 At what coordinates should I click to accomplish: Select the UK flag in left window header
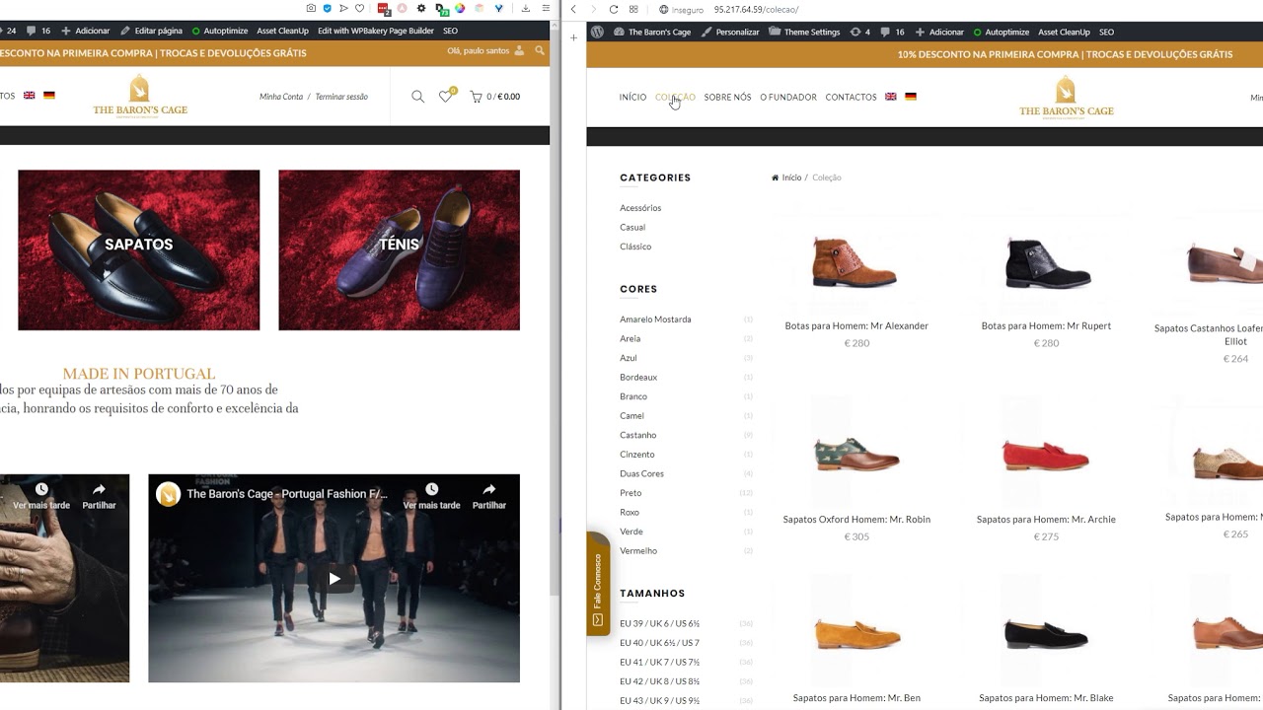tap(30, 96)
